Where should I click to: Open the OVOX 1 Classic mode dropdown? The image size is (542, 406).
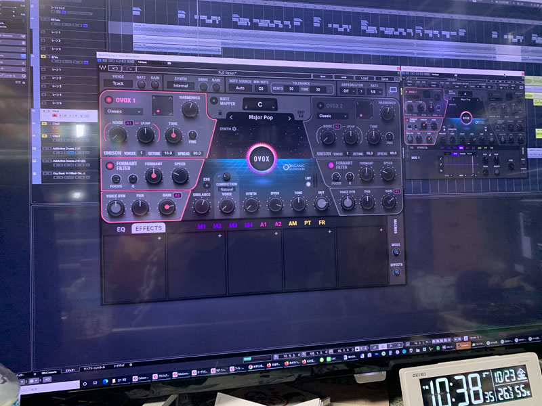coord(123,112)
